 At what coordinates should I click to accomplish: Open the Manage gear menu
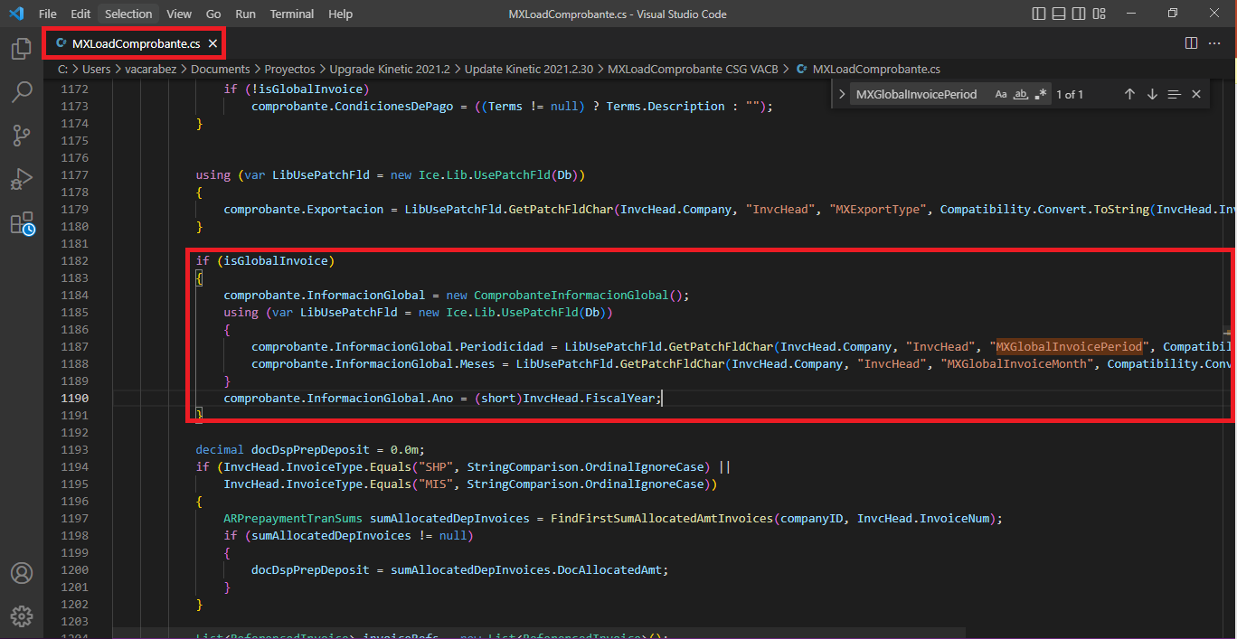tap(21, 616)
